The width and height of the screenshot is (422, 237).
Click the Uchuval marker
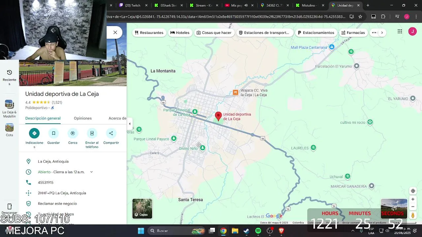347,176
